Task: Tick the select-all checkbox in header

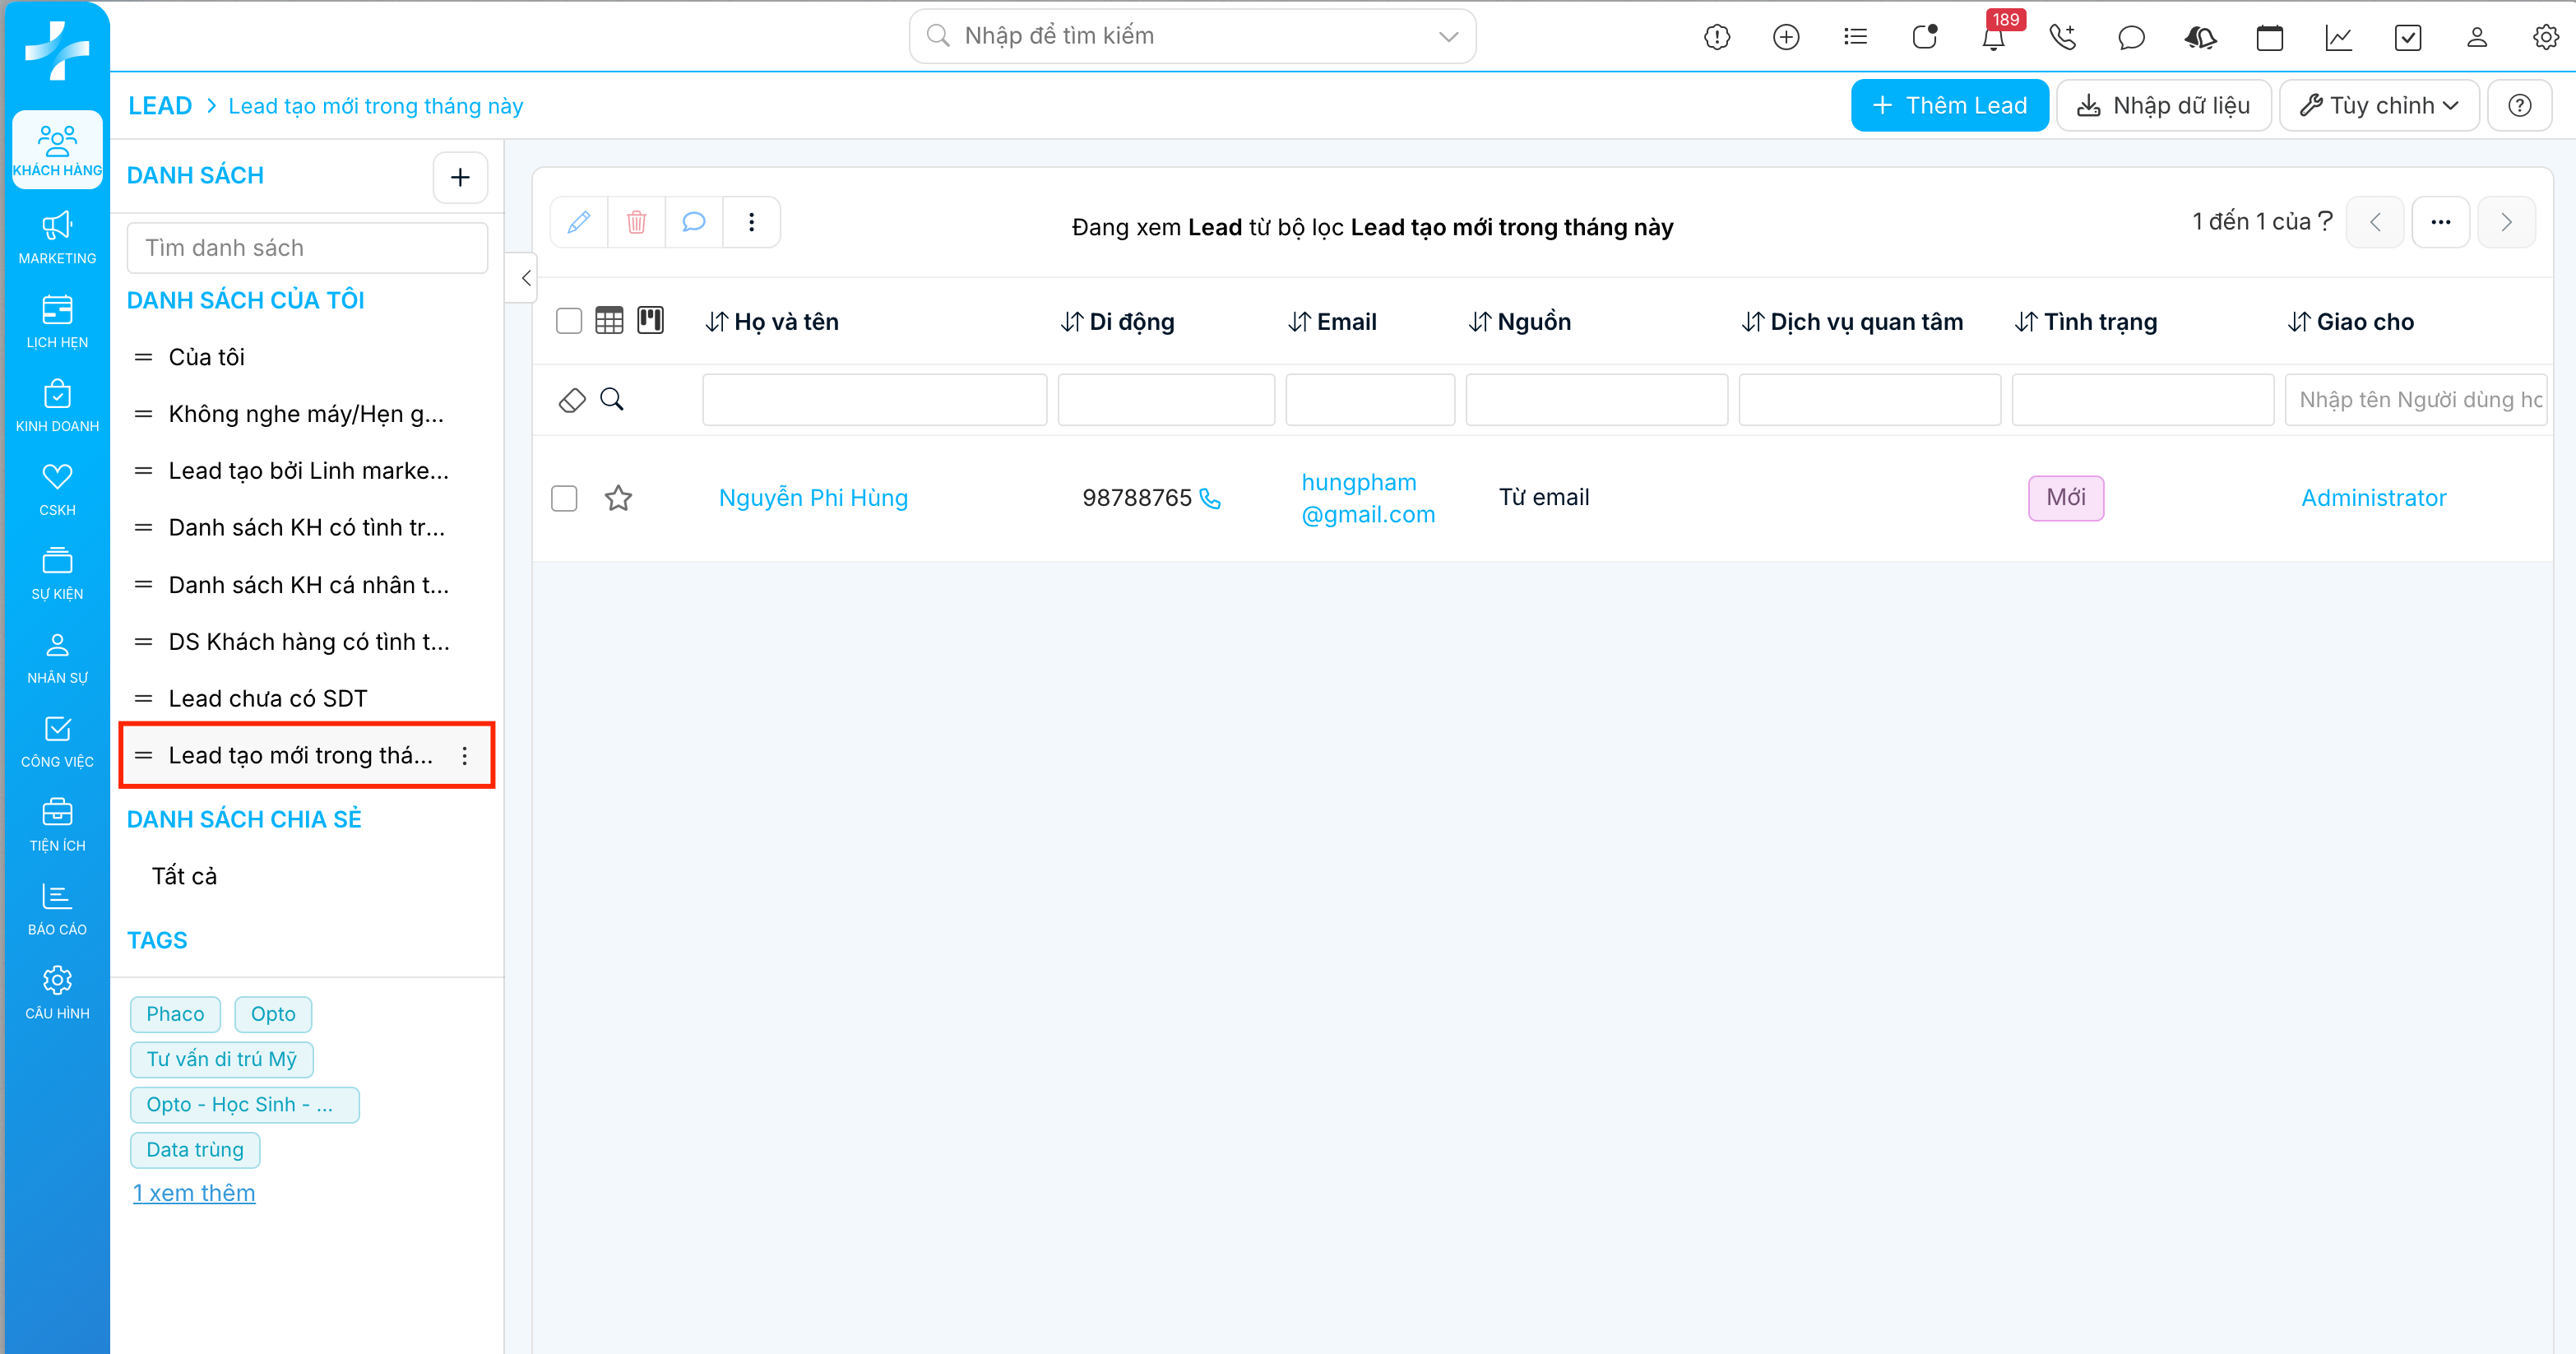Action: tap(568, 321)
